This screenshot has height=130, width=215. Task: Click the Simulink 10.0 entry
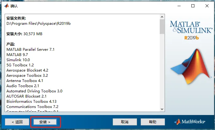pyautogui.click(x=18, y=60)
